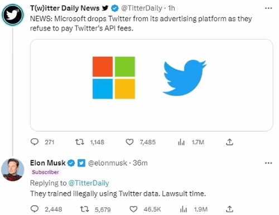Share the TitterDaily tweet
The height and width of the screenshot is (215, 279).
pos(229,142)
